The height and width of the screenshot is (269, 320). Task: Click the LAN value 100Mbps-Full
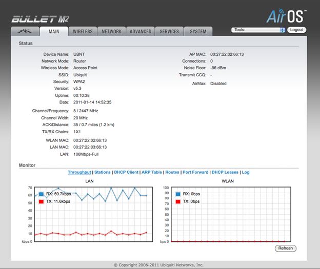pyautogui.click(x=86, y=154)
